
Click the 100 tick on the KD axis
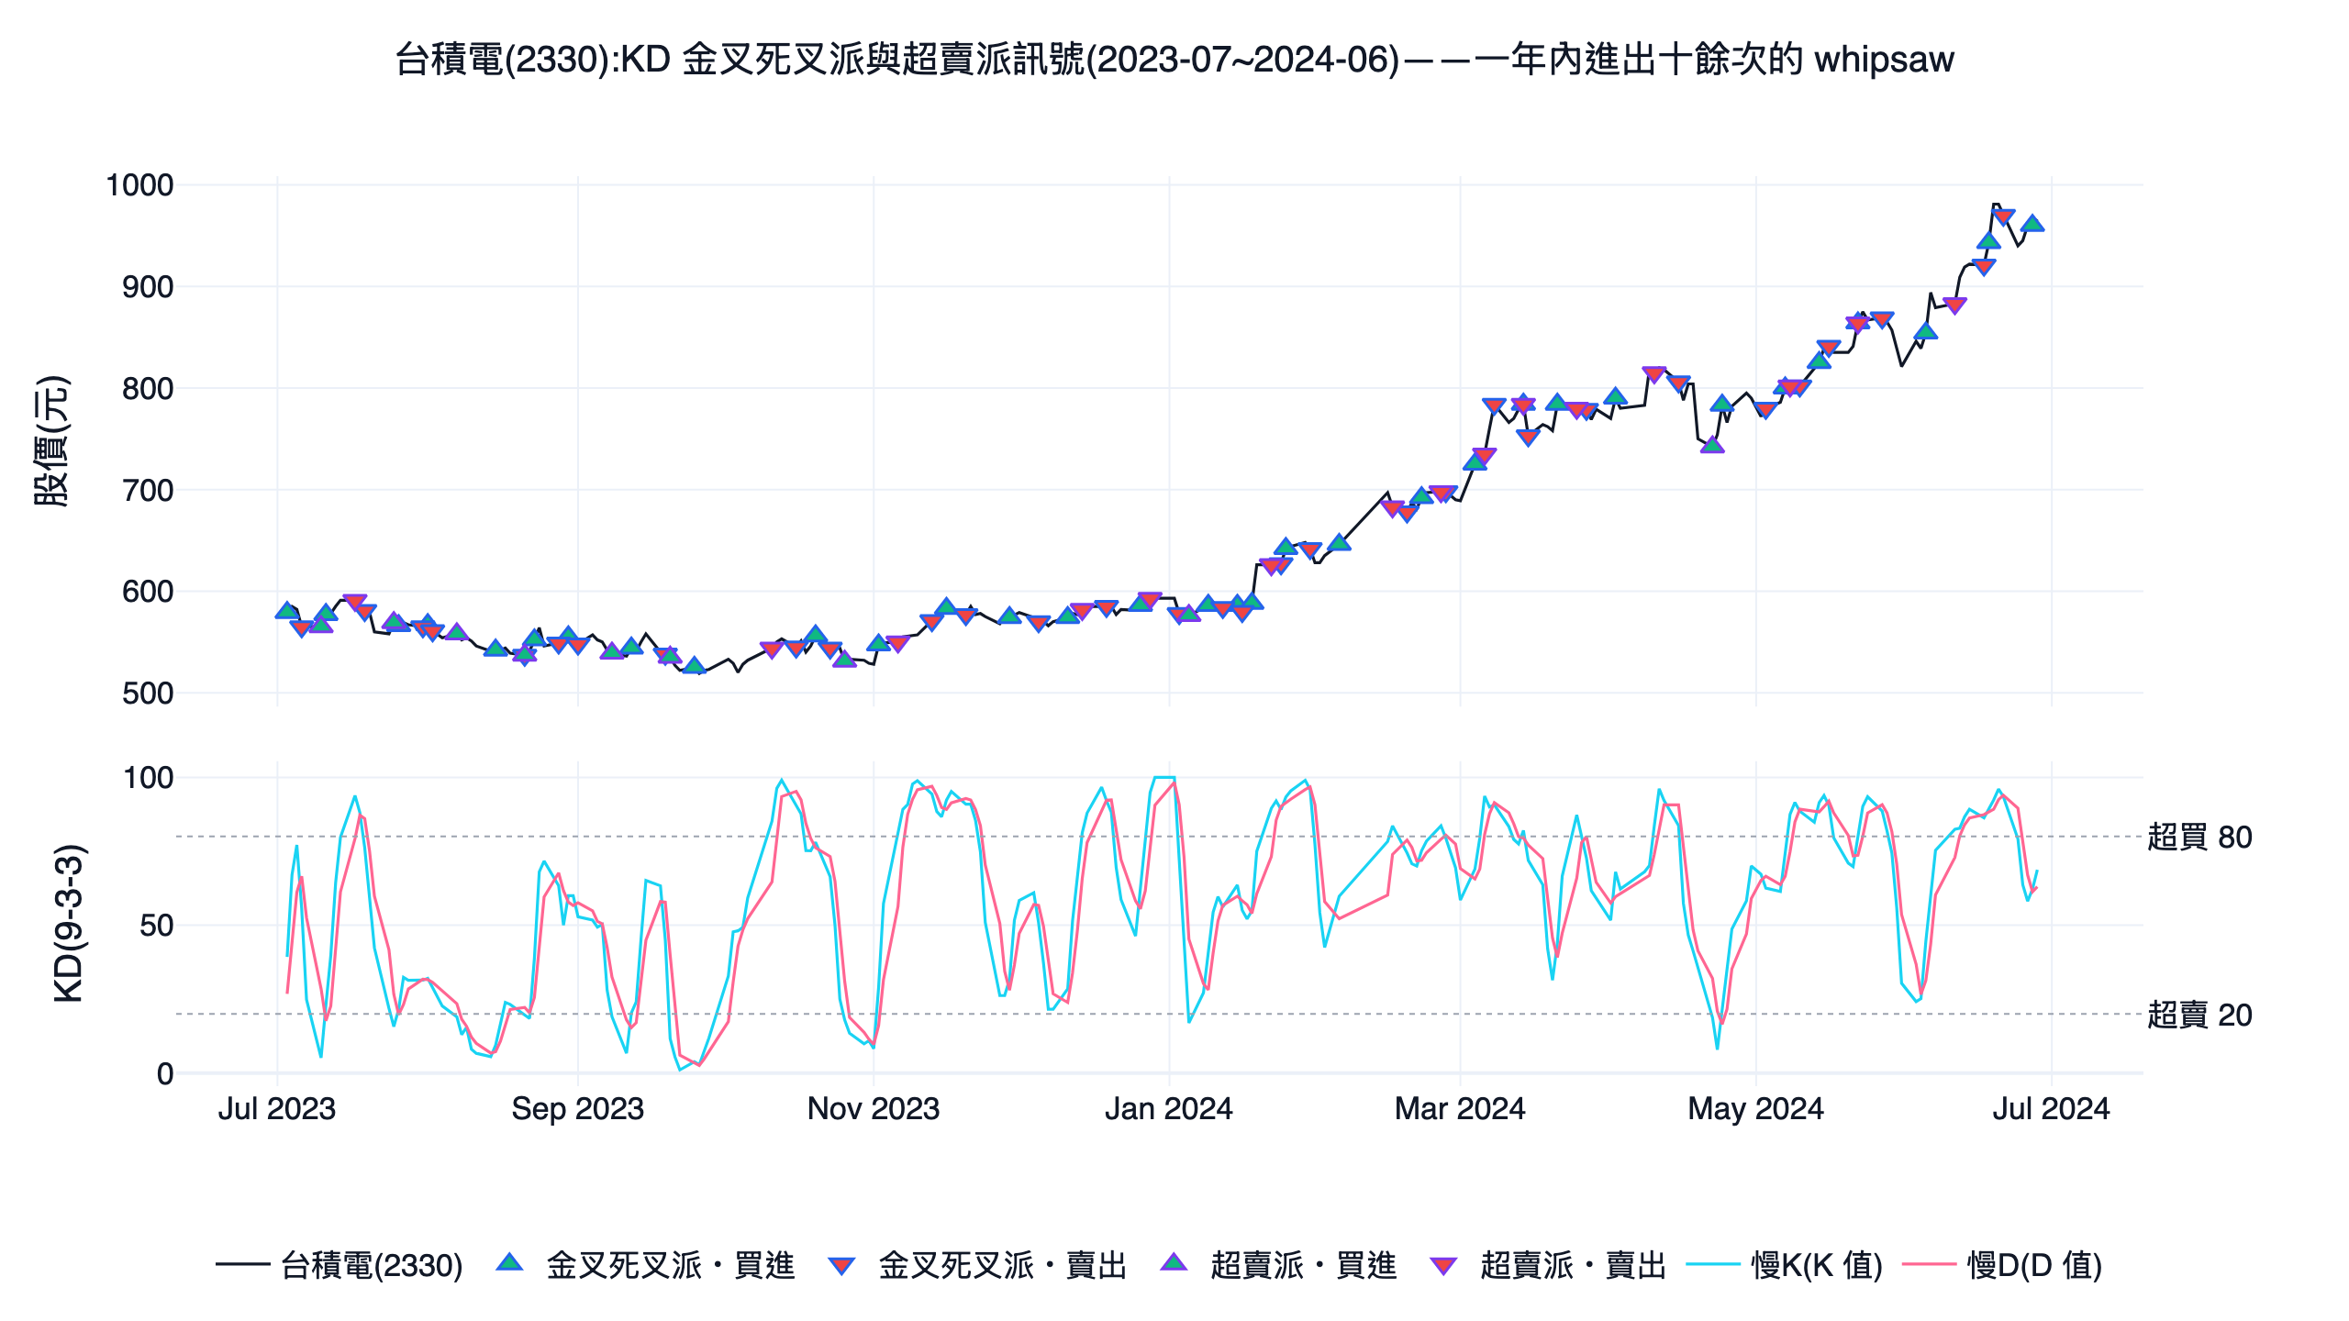pos(149,778)
